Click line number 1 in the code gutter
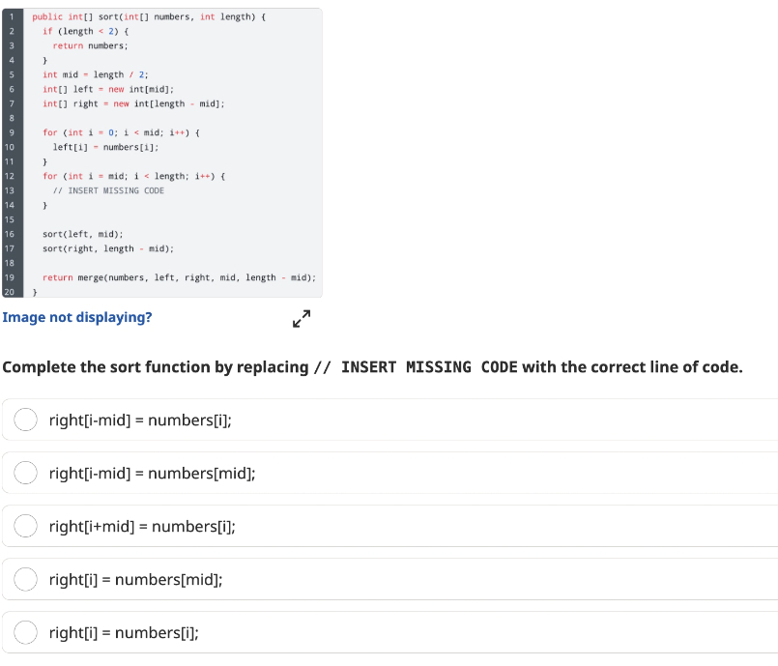This screenshot has width=778, height=666. pyautogui.click(x=12, y=16)
